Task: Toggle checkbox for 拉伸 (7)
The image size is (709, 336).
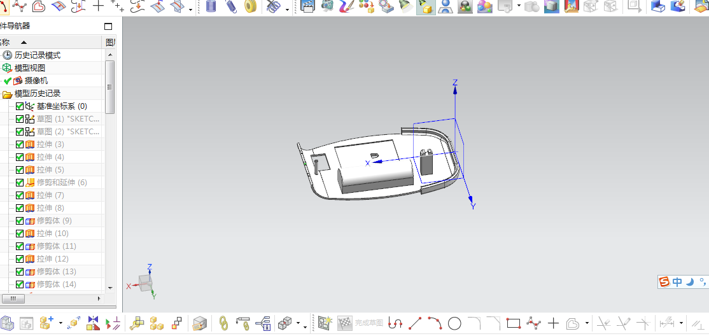Action: [x=20, y=195]
